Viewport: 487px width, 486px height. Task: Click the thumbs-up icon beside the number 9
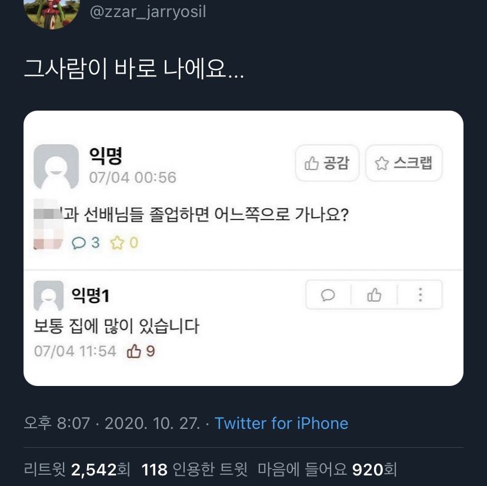click(x=134, y=351)
